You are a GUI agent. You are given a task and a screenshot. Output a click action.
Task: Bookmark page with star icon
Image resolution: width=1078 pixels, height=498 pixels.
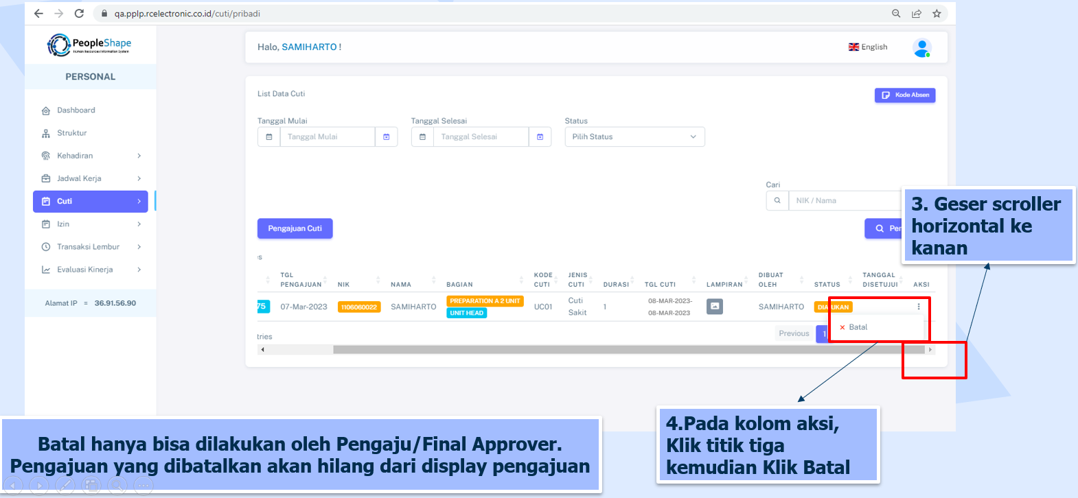click(x=937, y=14)
